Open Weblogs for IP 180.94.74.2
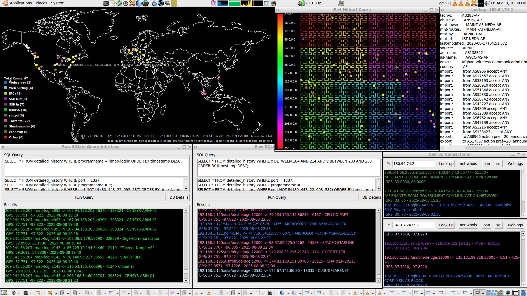This screenshot has width=527, height=296. point(515,164)
